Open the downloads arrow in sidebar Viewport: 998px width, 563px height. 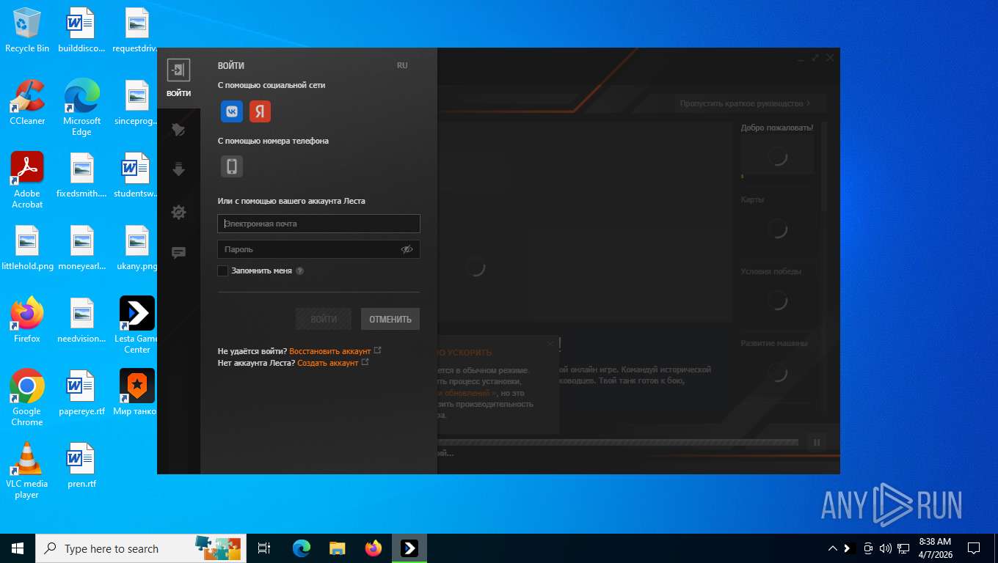coord(178,170)
